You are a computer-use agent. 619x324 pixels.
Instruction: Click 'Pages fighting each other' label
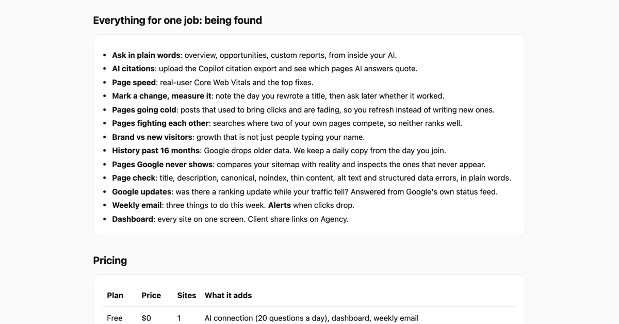(x=160, y=123)
